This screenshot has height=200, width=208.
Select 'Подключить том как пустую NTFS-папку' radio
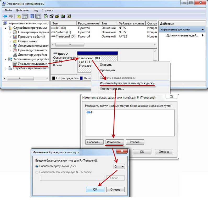coord(37,172)
